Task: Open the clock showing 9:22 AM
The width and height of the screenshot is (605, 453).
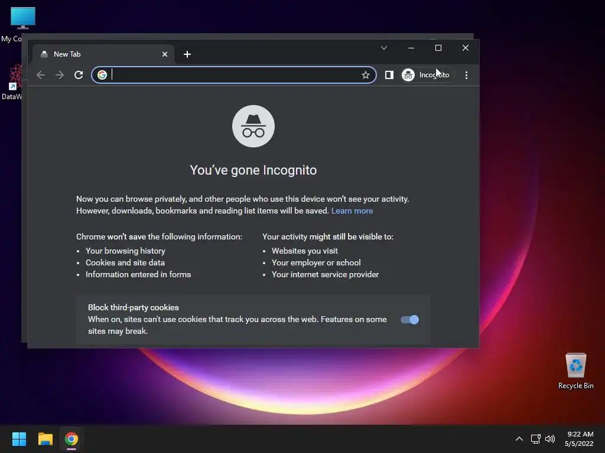Action: pyautogui.click(x=579, y=439)
